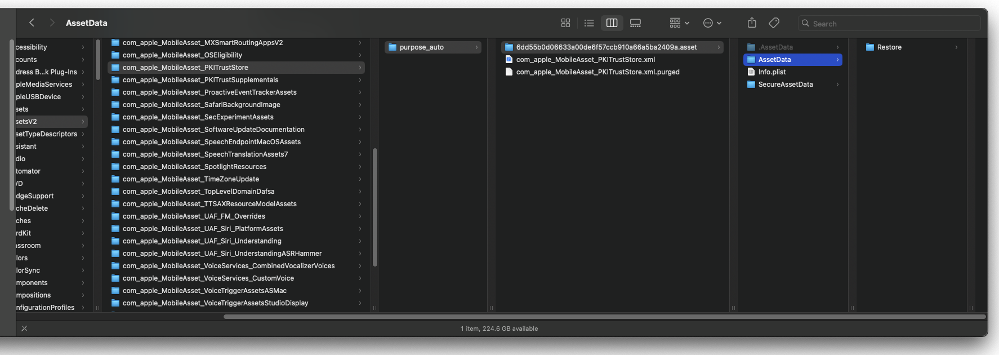Click the horizontal scrollbar at window bottom
Image resolution: width=999 pixels, height=355 pixels.
coord(605,317)
